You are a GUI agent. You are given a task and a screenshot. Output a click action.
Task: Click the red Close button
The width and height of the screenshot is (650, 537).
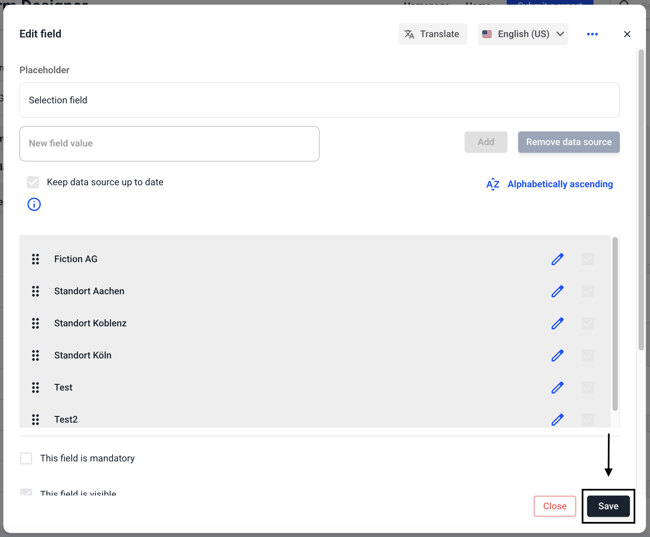coord(555,506)
